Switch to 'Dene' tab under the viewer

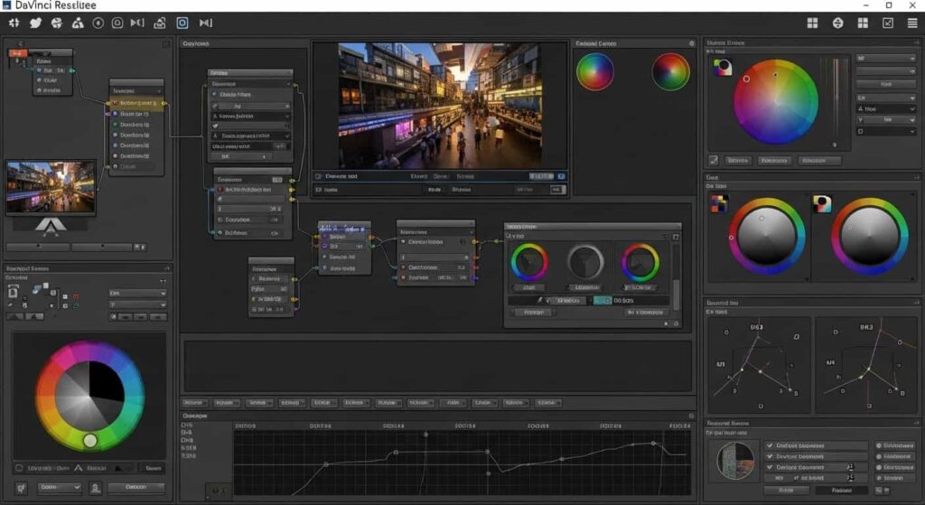coord(440,176)
